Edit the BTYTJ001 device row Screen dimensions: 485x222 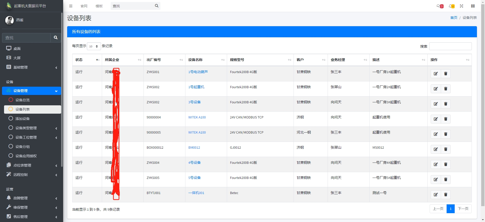(436, 195)
